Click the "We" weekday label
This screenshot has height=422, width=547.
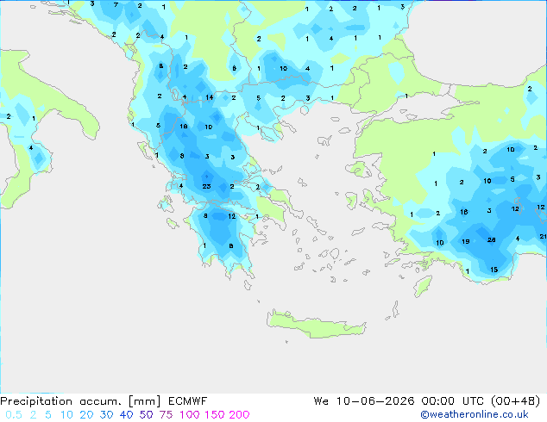click(x=321, y=401)
